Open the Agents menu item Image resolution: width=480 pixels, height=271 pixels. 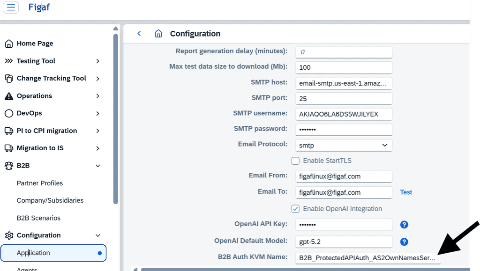(x=27, y=269)
